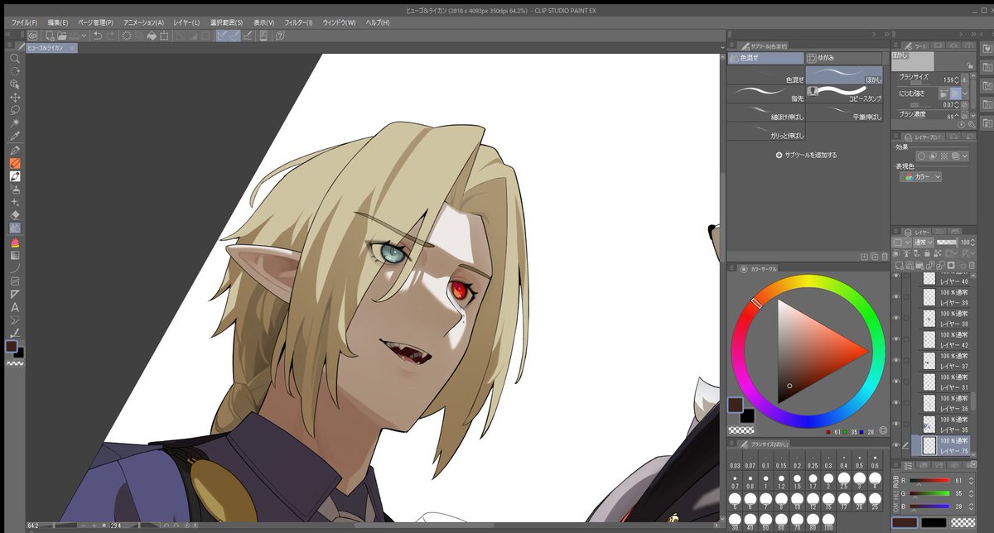
Task: Select the Zoom magnifier tool
Action: [x=15, y=59]
